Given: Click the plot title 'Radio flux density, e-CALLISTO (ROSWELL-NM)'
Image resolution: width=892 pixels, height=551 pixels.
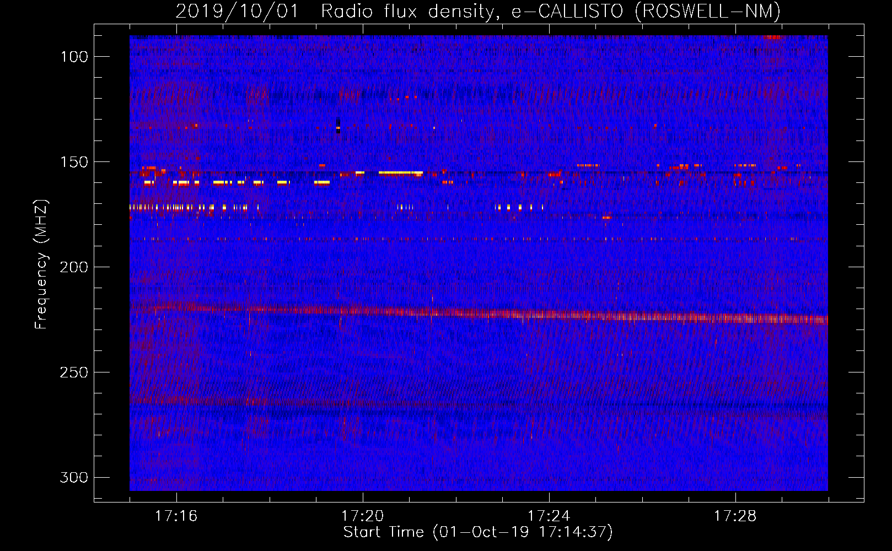Looking at the screenshot, I should (551, 11).
